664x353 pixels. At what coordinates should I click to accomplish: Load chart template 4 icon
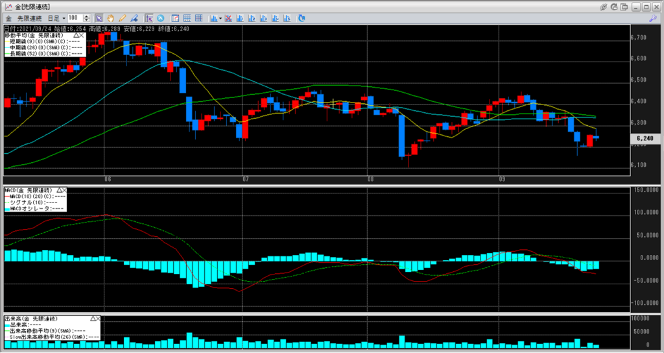[x=275, y=18]
